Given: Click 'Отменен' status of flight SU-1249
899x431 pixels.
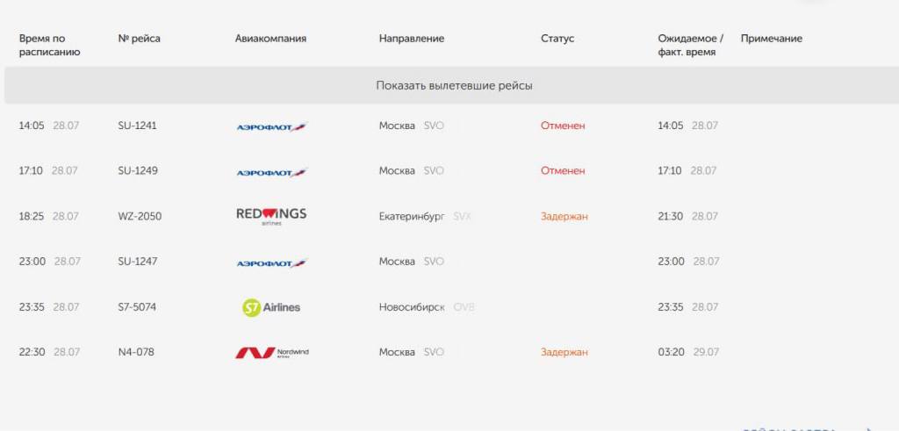Looking at the screenshot, I should (563, 171).
